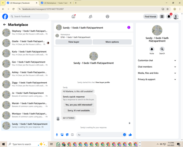183x147 pixels.
Task: Click the listing thumbnail beside $700 Marketplace header
Action: tap(57, 36)
